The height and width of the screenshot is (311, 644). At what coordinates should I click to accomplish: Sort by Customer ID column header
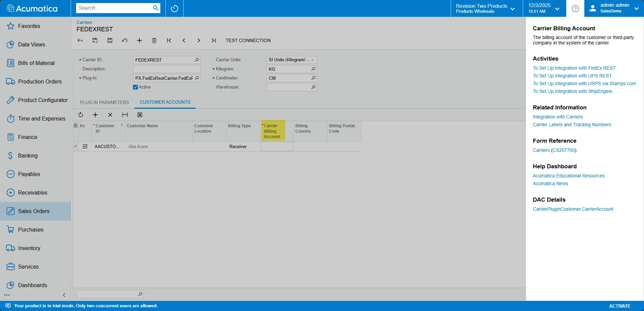(108, 131)
